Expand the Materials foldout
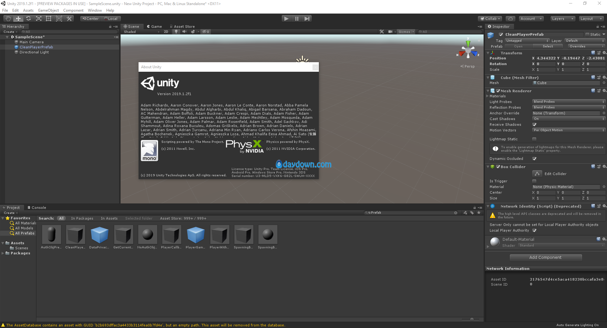 [x=487, y=96]
